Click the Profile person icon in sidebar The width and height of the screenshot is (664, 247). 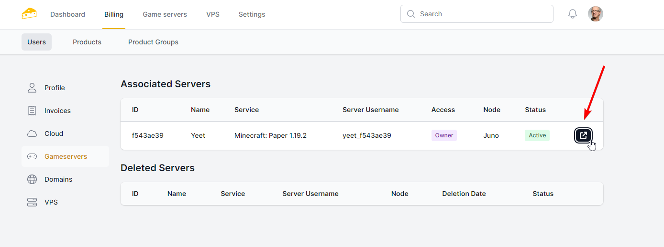pyautogui.click(x=32, y=88)
